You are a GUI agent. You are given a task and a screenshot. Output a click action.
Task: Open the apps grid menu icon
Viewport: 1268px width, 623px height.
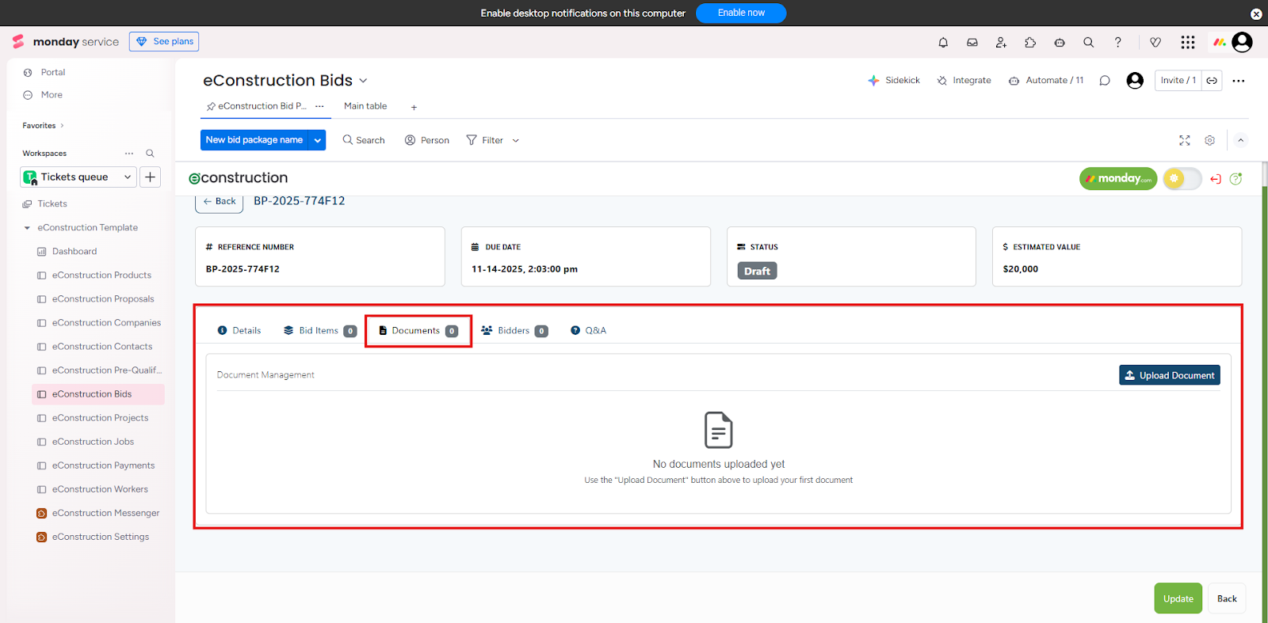pos(1187,43)
